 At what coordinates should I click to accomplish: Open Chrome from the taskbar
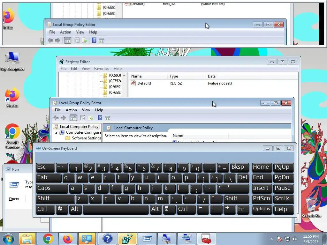pyautogui.click(x=48, y=239)
